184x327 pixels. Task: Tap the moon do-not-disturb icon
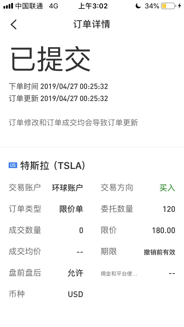[x=138, y=6]
